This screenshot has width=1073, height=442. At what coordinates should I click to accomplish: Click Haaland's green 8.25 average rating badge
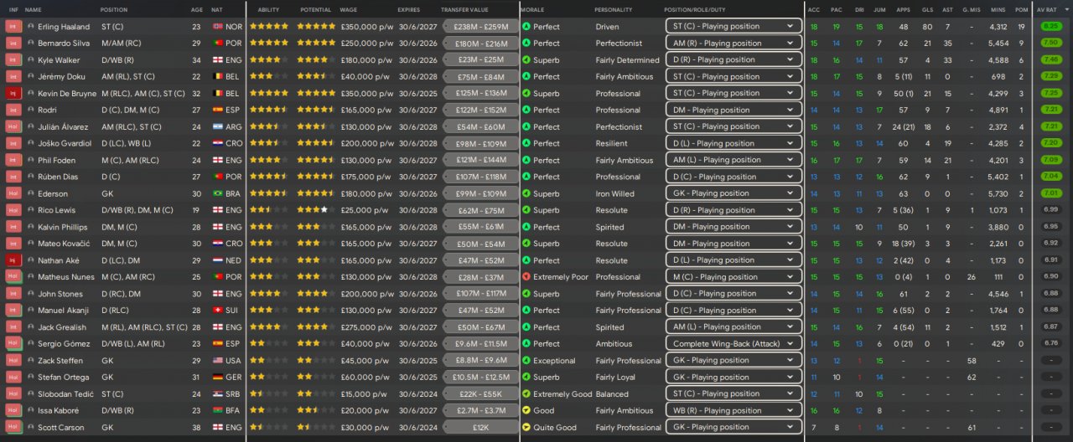click(1050, 26)
